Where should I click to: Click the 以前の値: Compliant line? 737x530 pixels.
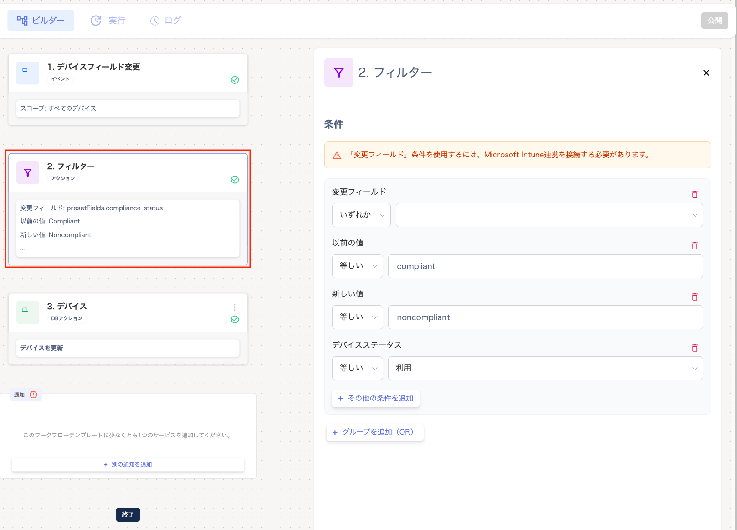click(50, 221)
